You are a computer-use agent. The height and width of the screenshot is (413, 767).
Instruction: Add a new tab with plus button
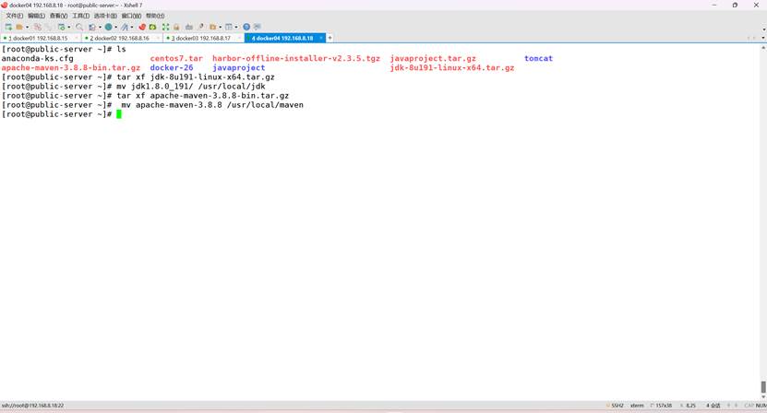coord(330,38)
